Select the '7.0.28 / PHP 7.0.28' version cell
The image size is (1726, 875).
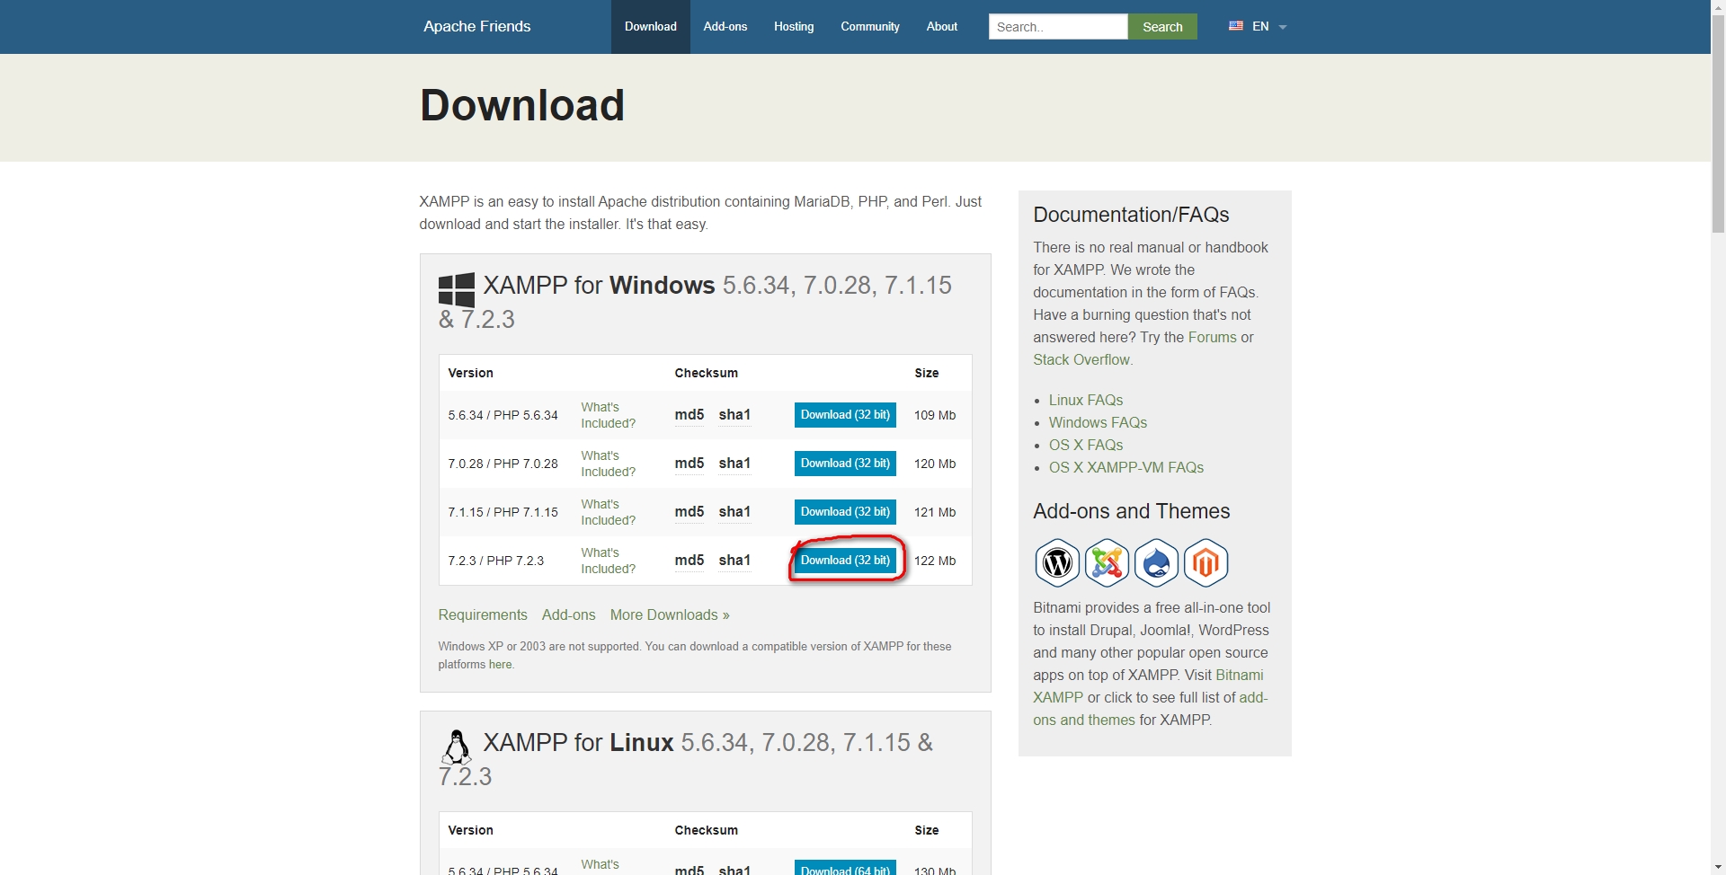tap(503, 464)
